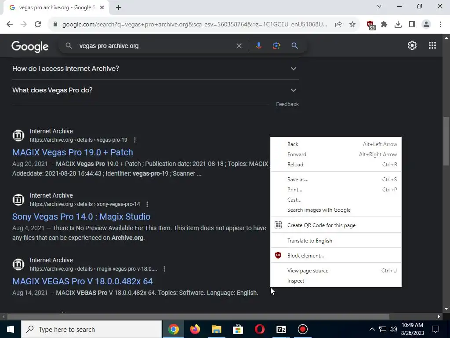Select Save as... in context menu

pyautogui.click(x=336, y=180)
